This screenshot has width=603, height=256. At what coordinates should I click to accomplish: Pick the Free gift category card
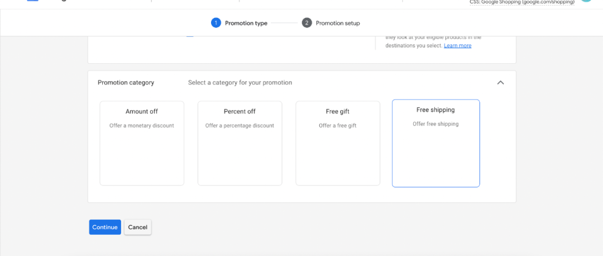point(338,143)
